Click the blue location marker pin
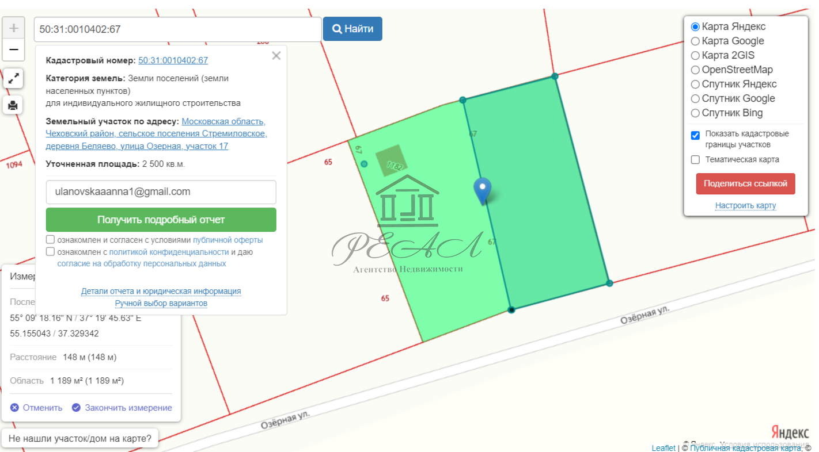The width and height of the screenshot is (819, 452). (482, 191)
